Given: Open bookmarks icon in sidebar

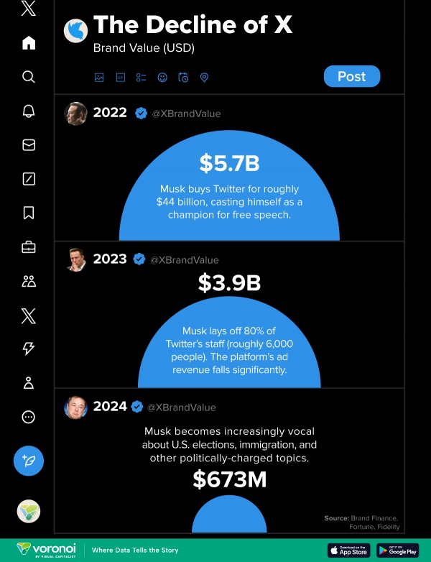Looking at the screenshot, I should (29, 213).
